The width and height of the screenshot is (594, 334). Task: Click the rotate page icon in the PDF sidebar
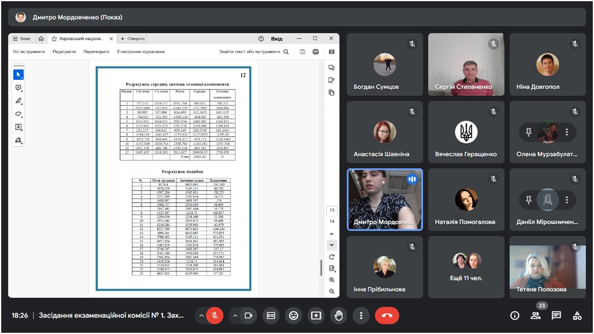tap(332, 257)
